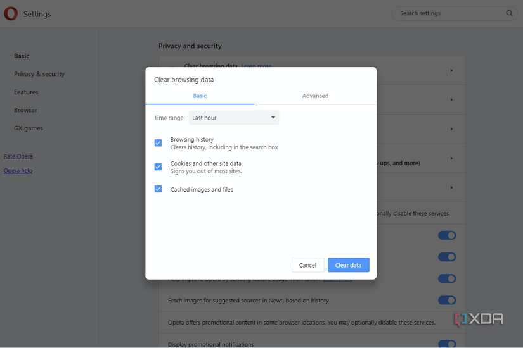Uncheck the Browsing history checkbox
This screenshot has width=523, height=348.
tap(158, 143)
